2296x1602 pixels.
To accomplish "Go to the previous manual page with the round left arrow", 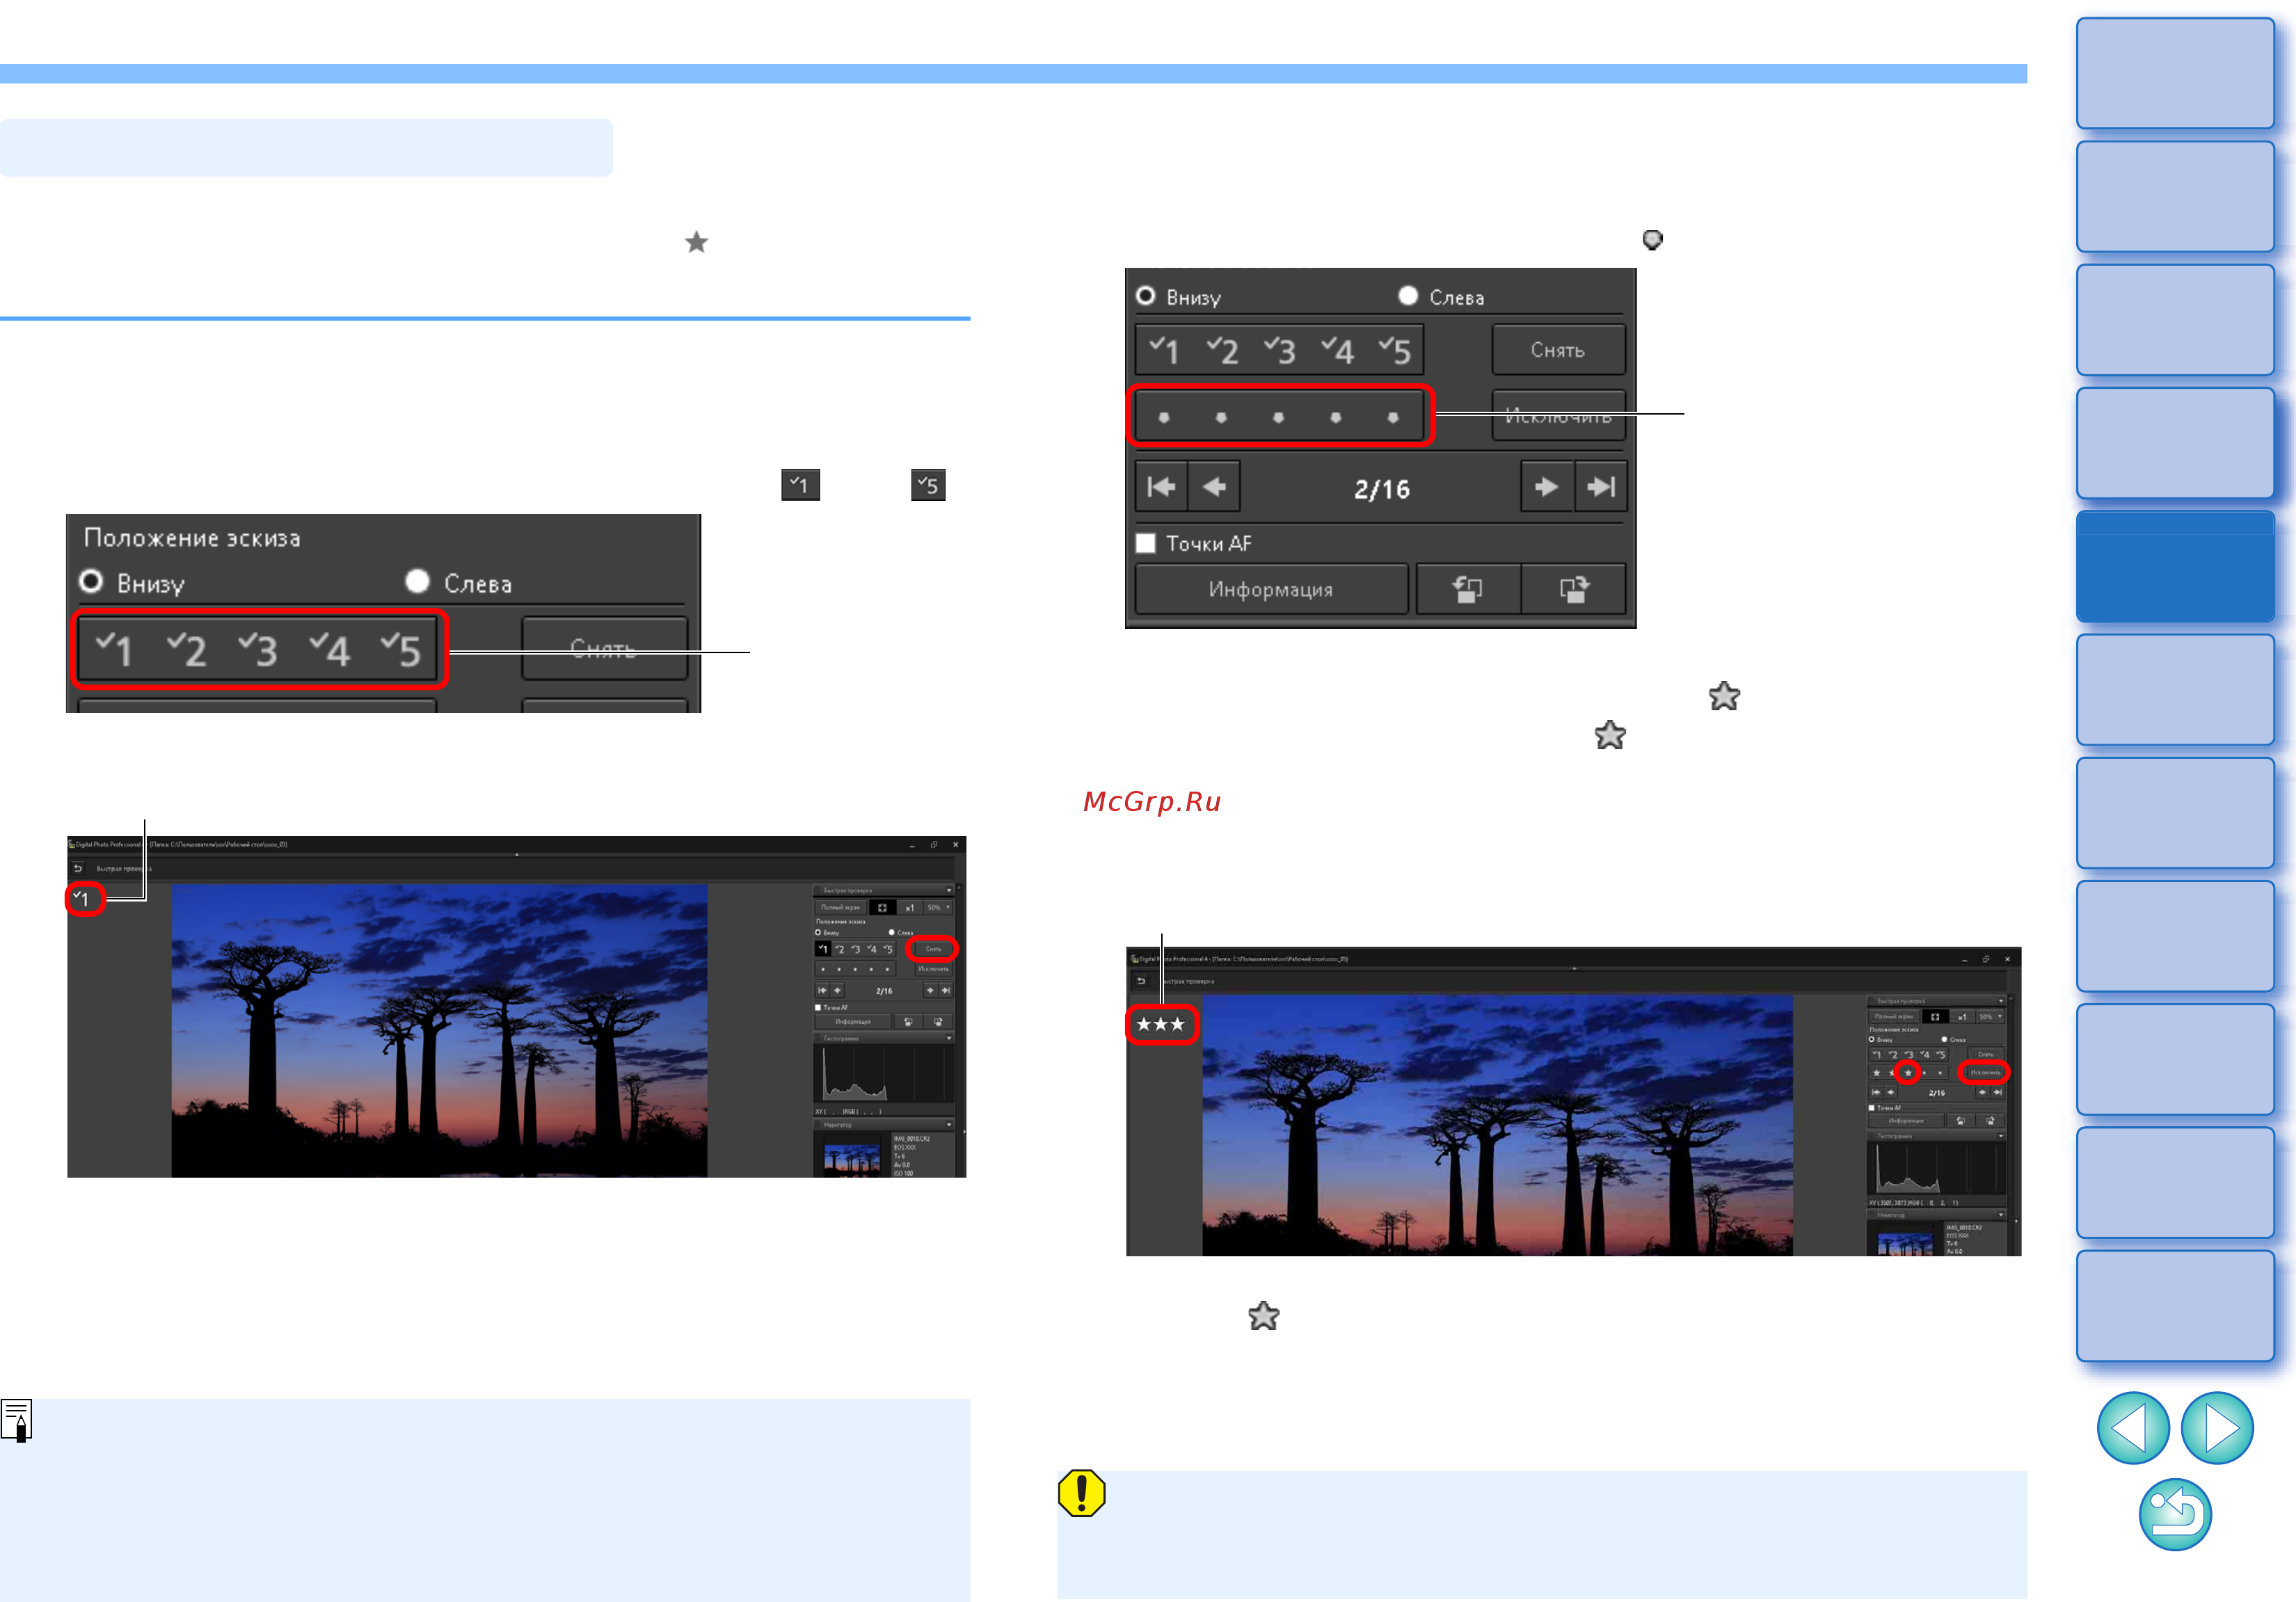I will tap(2132, 1428).
